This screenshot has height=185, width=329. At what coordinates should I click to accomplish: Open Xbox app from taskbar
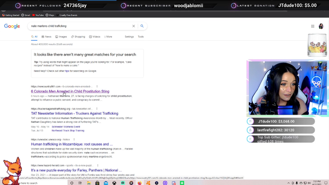pyautogui.click(x=114, y=183)
